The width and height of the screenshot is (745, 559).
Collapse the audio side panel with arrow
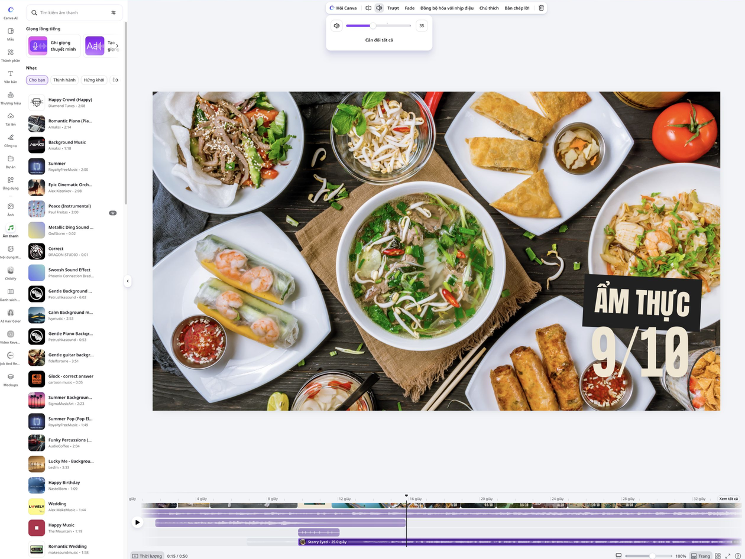tap(128, 281)
